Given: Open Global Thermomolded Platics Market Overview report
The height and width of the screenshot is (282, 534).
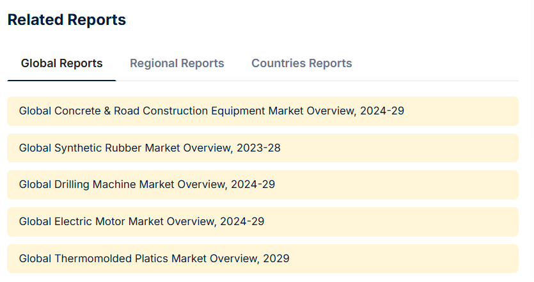Looking at the screenshot, I should click(153, 258).
